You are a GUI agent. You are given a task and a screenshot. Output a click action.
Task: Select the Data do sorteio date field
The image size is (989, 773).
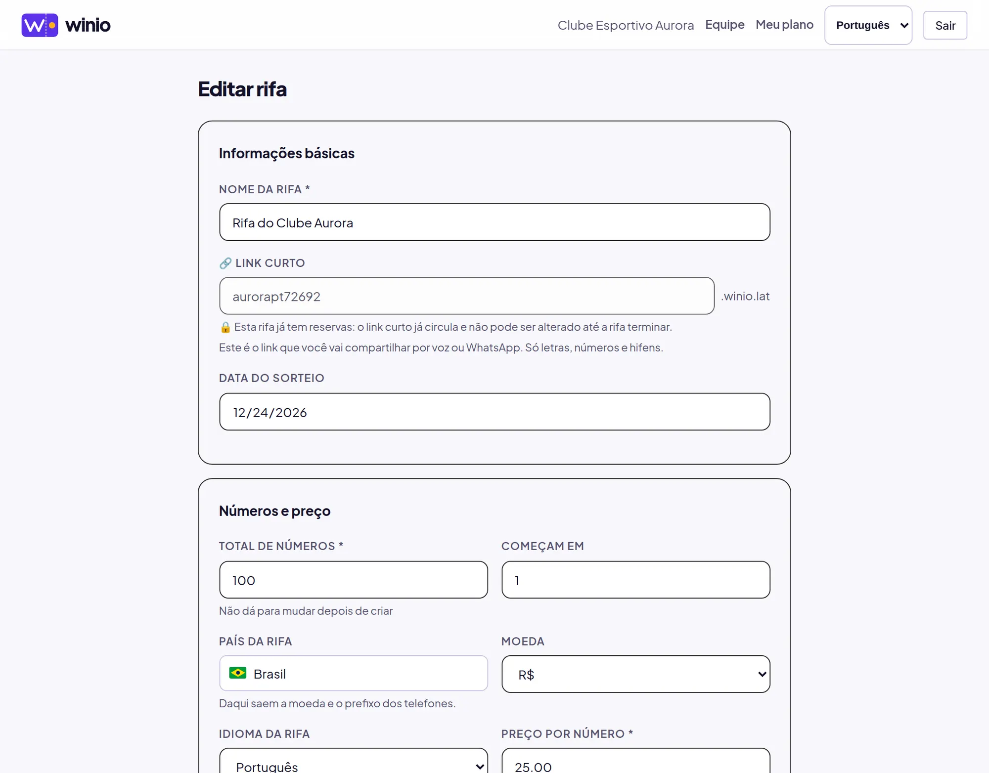[x=494, y=412]
